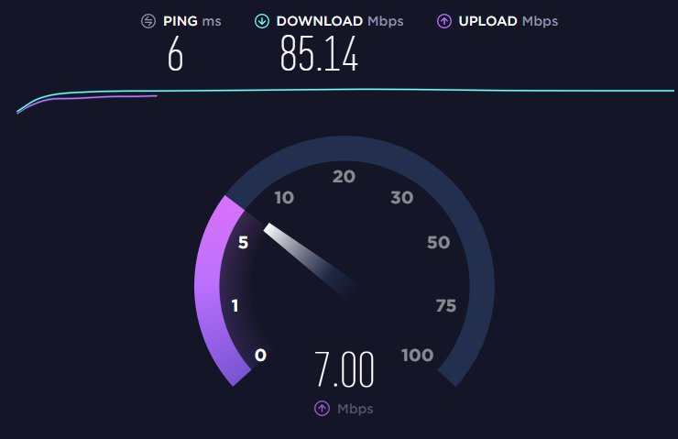Image resolution: width=678 pixels, height=439 pixels.
Task: Click the teal download arrow icon
Action: [x=262, y=21]
